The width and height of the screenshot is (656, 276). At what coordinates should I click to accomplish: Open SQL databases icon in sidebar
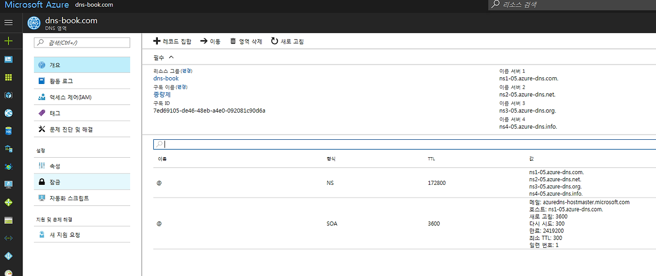coord(8,131)
